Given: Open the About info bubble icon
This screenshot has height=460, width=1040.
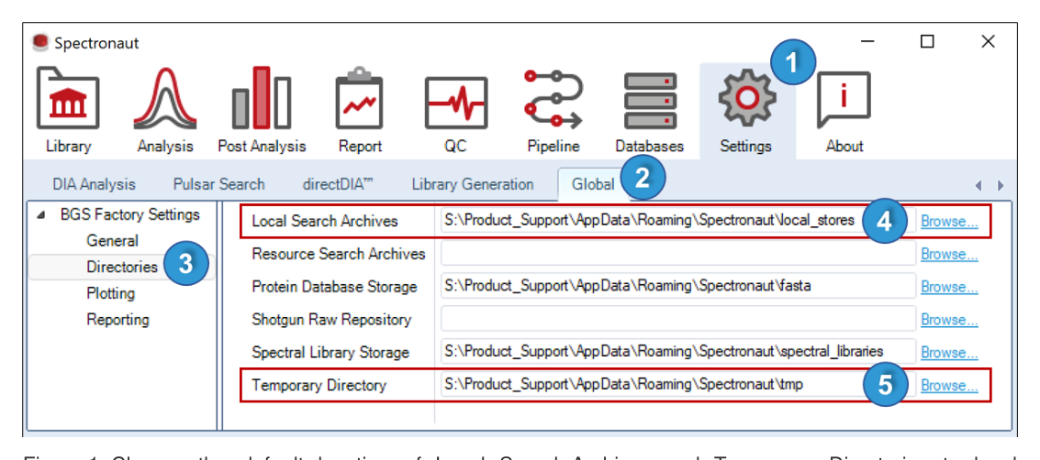Looking at the screenshot, I should pos(844,99).
